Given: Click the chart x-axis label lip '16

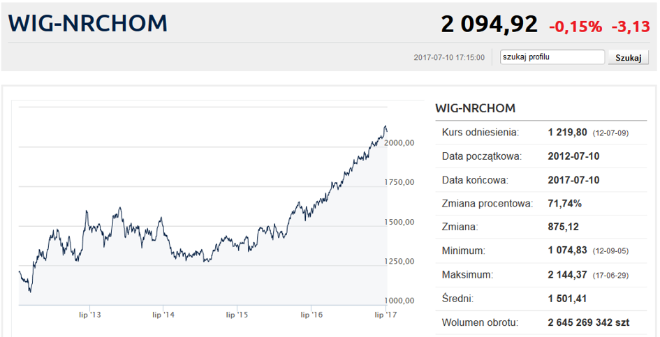Looking at the screenshot, I should coord(311,315).
